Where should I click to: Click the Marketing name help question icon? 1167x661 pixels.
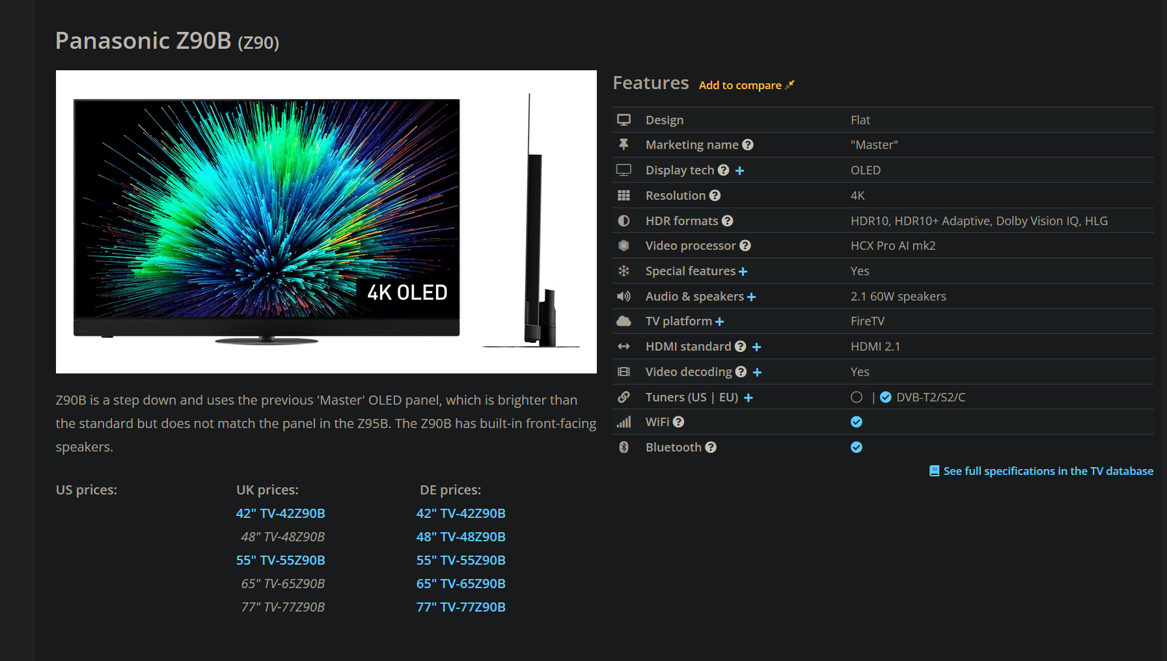(748, 145)
